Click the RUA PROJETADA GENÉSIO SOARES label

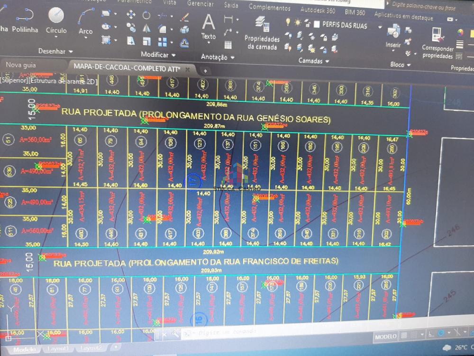[196, 115]
